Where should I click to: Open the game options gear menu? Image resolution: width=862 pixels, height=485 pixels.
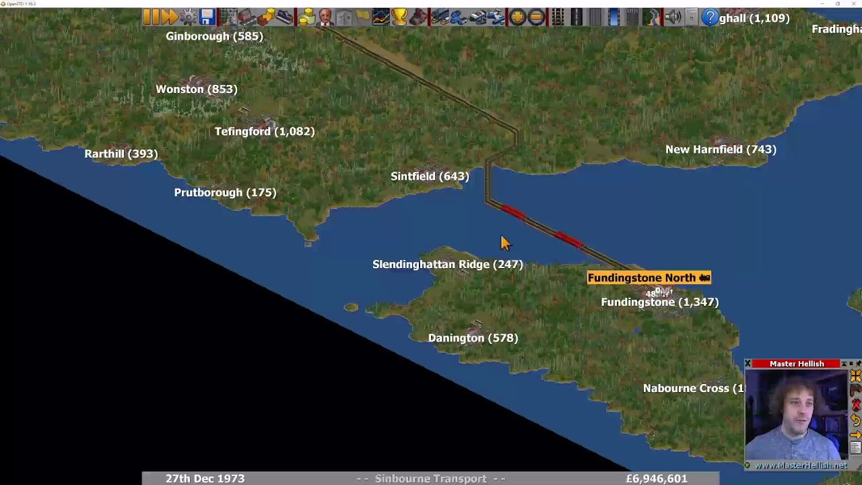tap(188, 18)
